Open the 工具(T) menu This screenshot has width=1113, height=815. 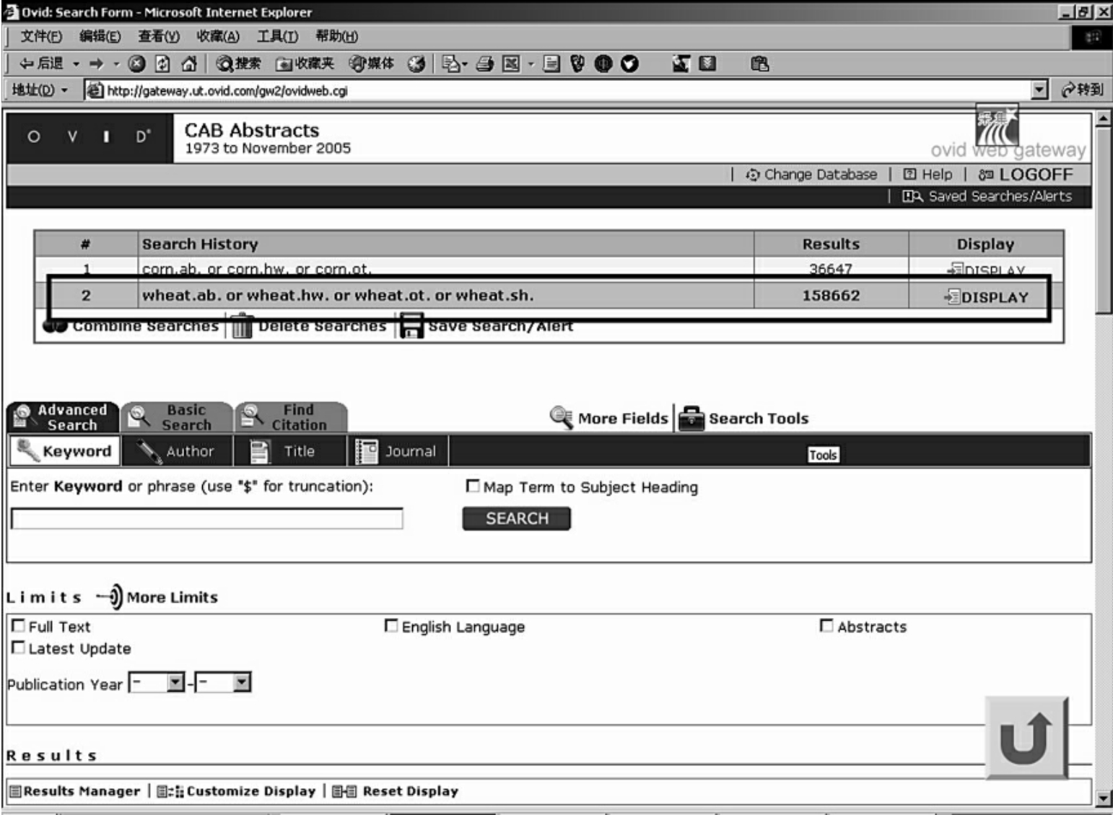pos(277,36)
